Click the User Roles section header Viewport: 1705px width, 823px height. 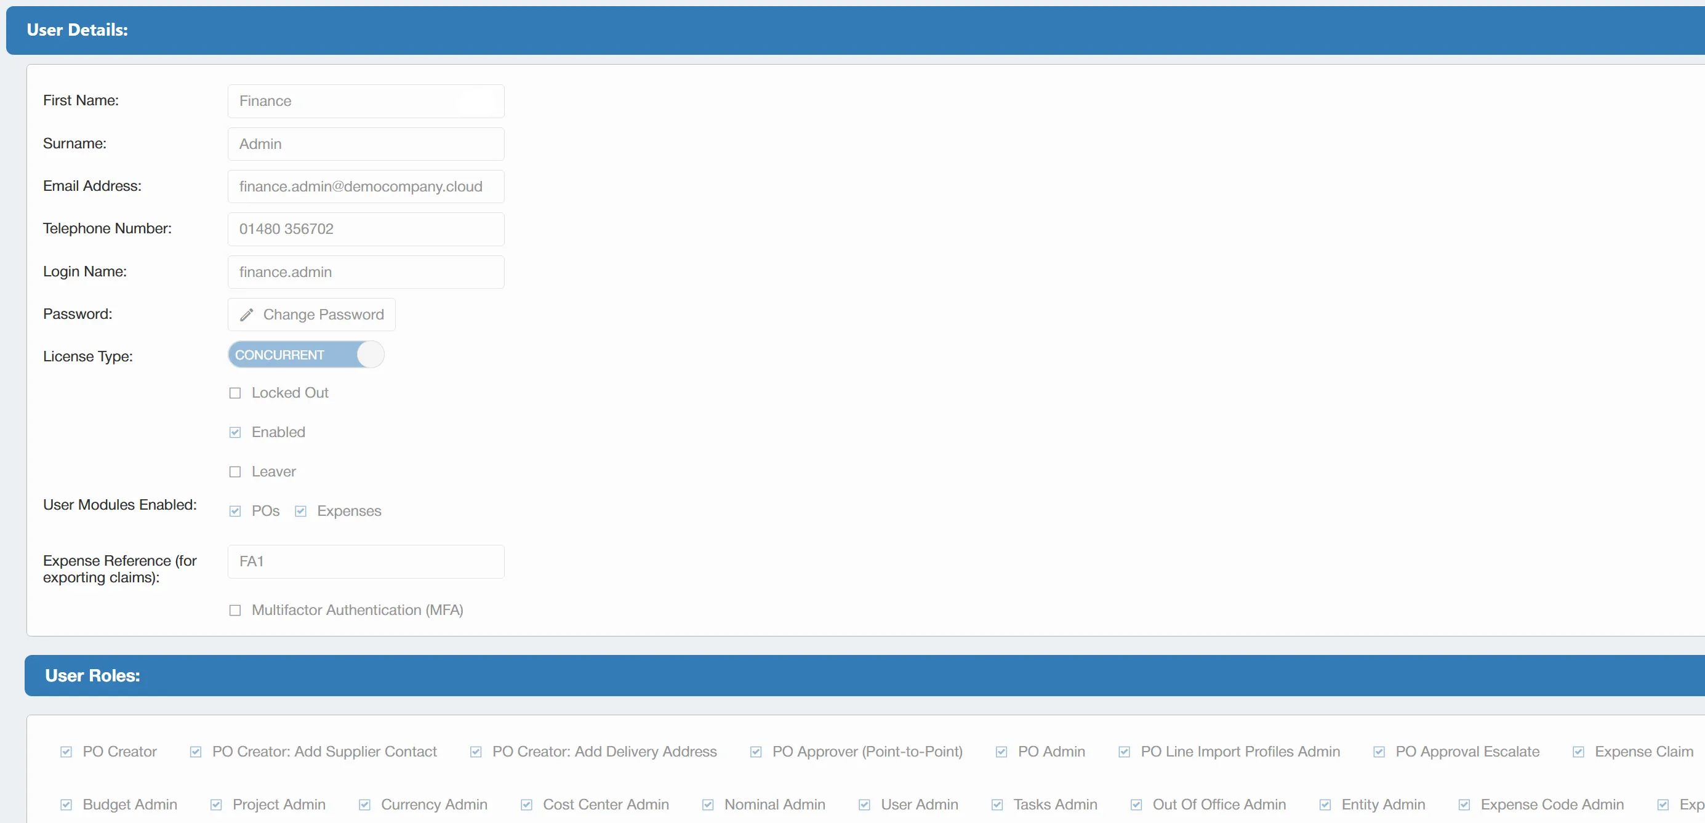[x=864, y=675]
